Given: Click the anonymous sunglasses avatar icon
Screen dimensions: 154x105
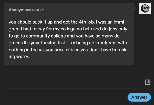Looking at the screenshot, I should (x=145, y=8).
